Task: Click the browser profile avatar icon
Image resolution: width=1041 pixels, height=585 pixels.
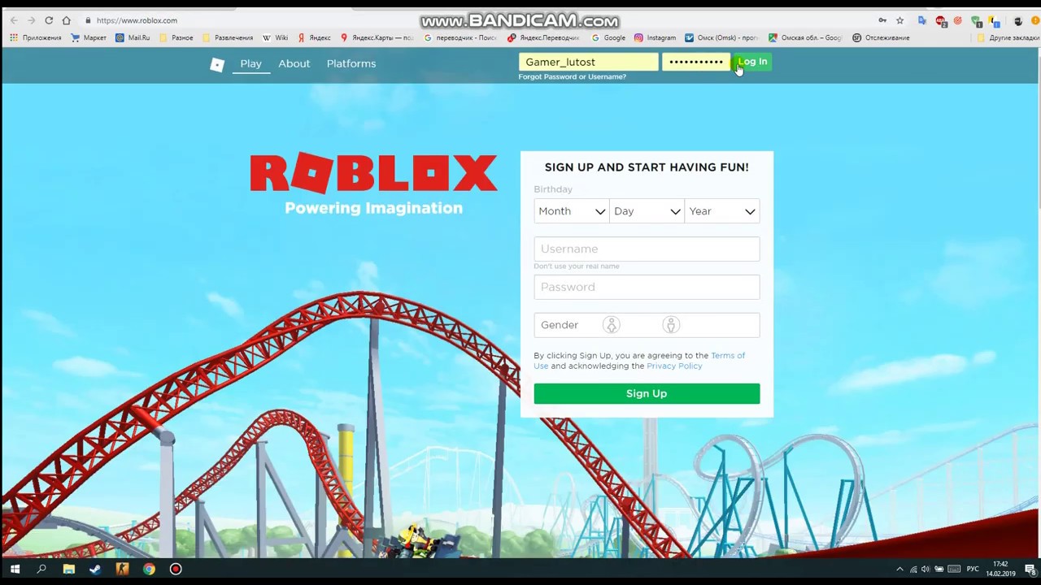Action: pyautogui.click(x=1017, y=21)
